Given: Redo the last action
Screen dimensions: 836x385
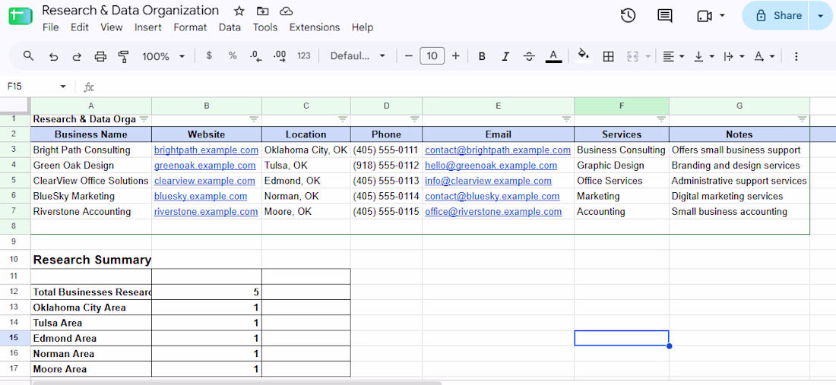Looking at the screenshot, I should (77, 56).
